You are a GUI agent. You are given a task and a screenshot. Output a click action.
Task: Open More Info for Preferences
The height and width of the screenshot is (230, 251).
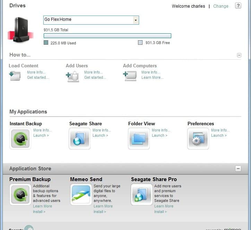[220, 130]
